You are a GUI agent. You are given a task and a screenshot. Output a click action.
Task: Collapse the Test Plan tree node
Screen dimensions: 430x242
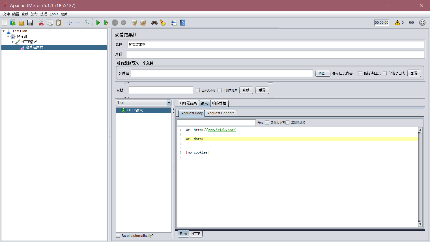coord(4,31)
